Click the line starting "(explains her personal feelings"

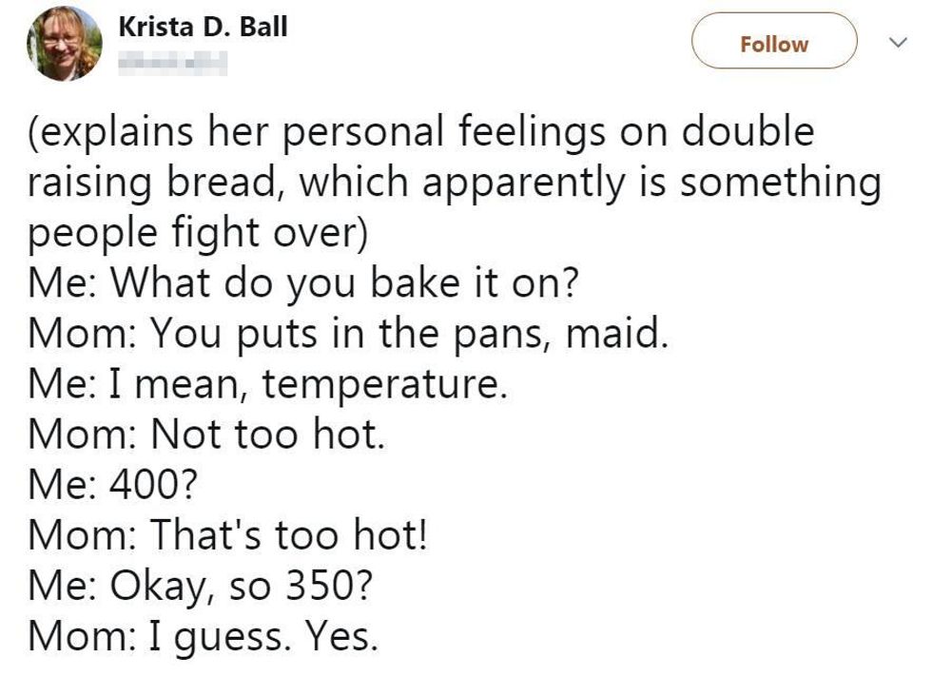point(421,132)
